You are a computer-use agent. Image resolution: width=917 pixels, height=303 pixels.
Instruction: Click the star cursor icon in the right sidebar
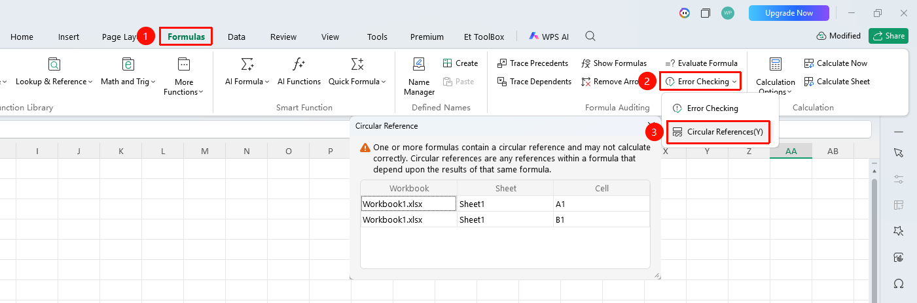tap(899, 231)
